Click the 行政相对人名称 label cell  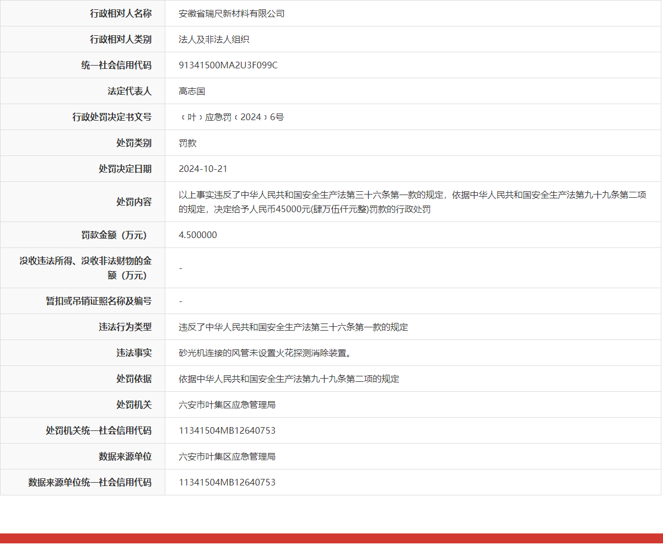(121, 14)
